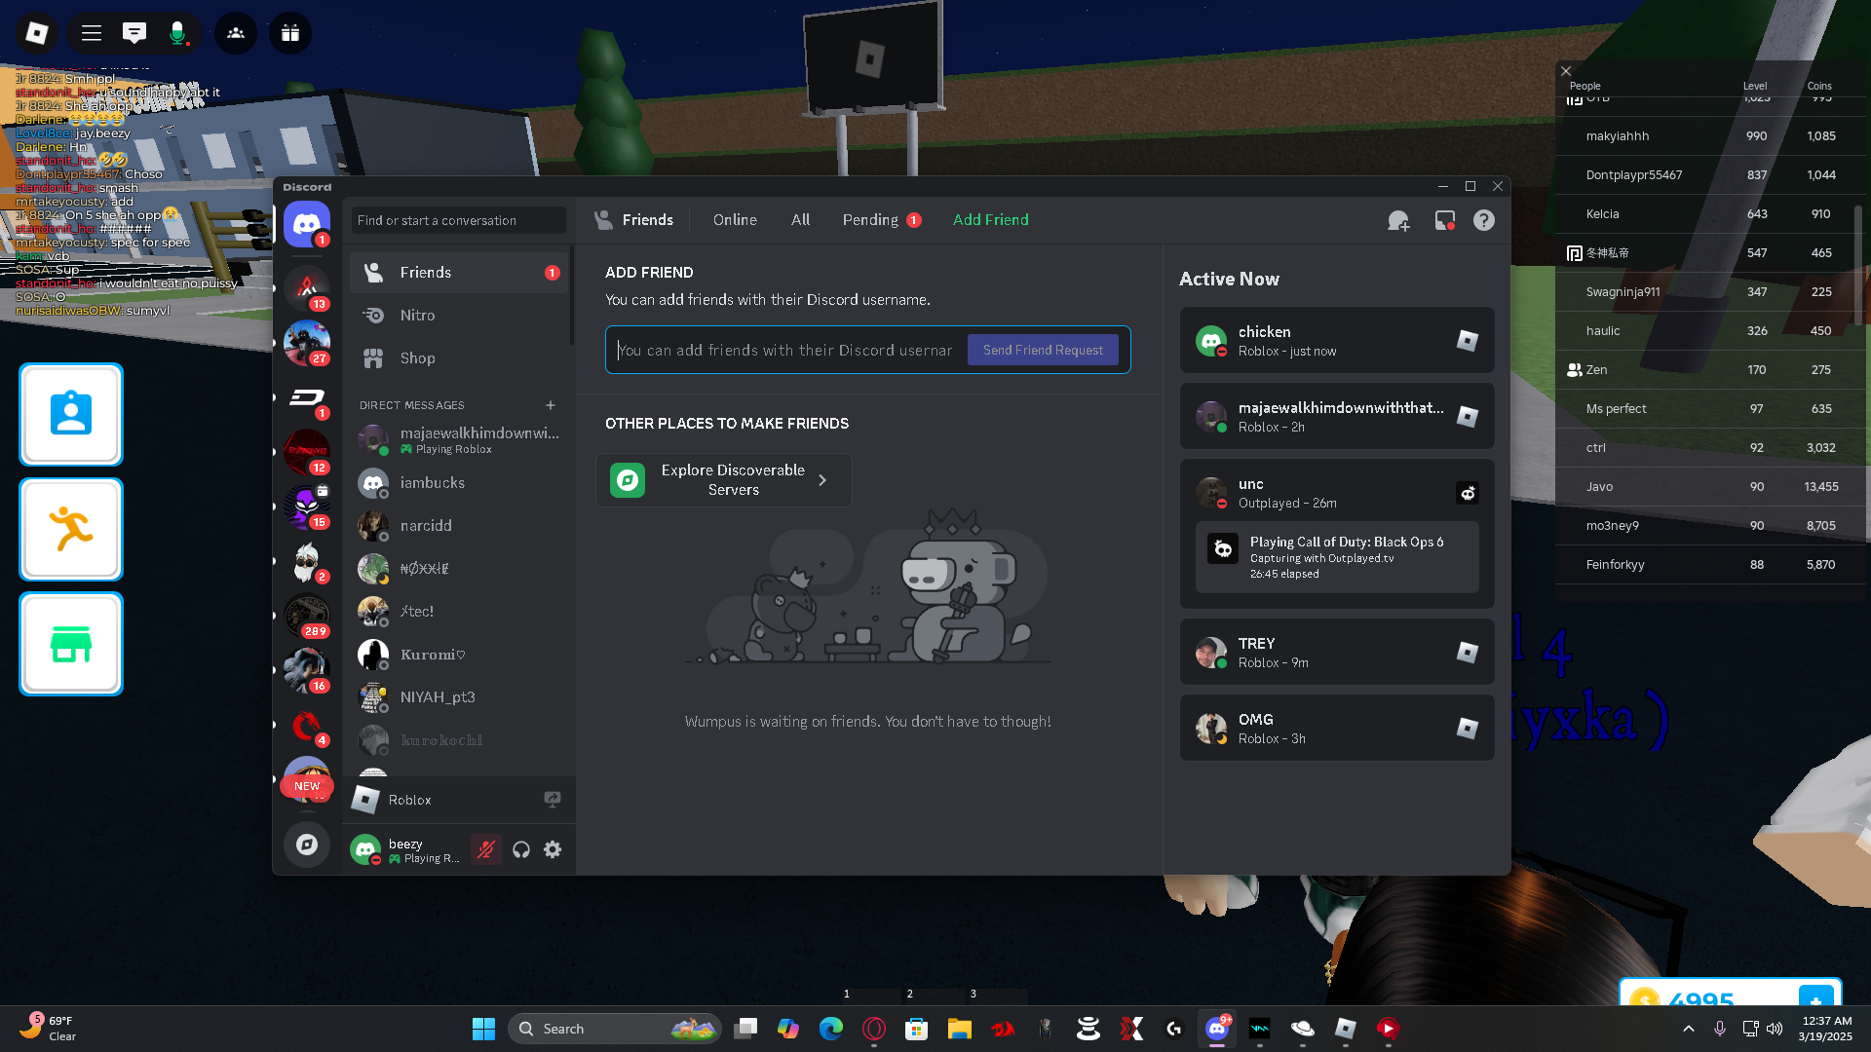This screenshot has height=1052, width=1871.
Task: Open DM with Xtec!
Action: tap(459, 612)
